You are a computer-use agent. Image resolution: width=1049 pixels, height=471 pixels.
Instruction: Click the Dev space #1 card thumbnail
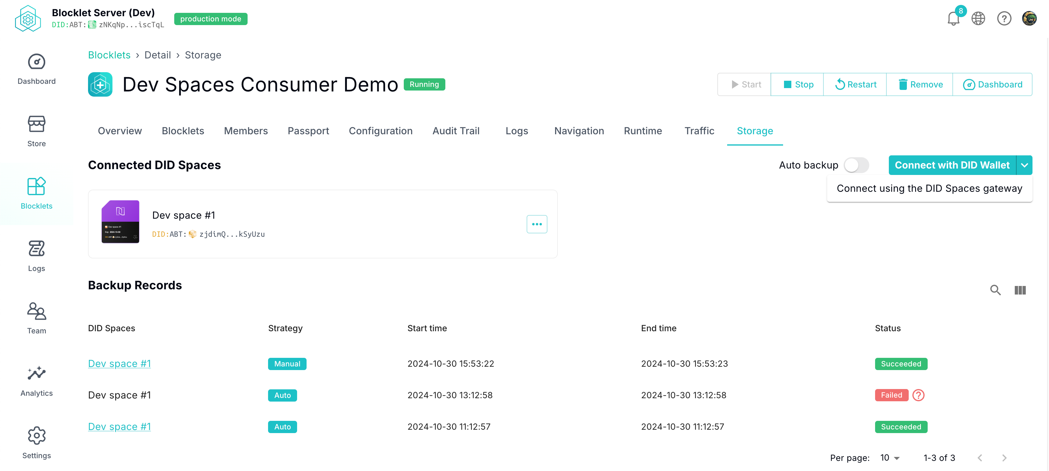pyautogui.click(x=120, y=222)
